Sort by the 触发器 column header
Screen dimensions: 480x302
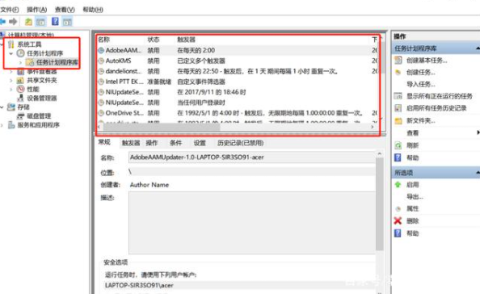tap(186, 40)
